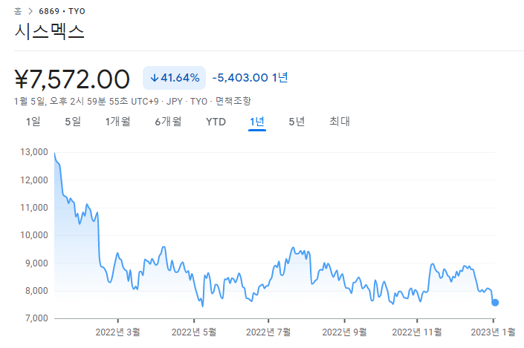Select the 5일 range tab

click(73, 122)
